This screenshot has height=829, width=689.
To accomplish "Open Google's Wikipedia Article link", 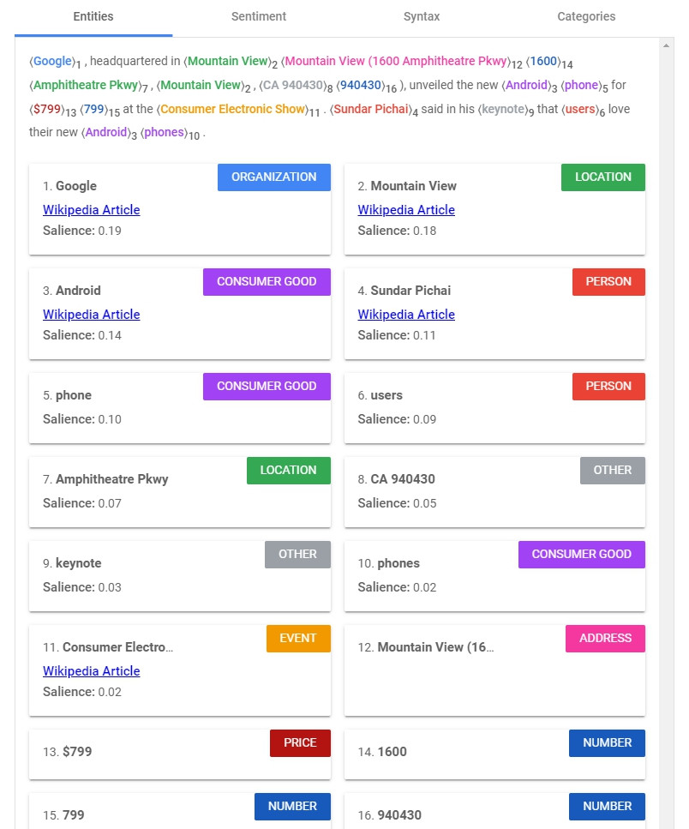I will click(x=92, y=210).
